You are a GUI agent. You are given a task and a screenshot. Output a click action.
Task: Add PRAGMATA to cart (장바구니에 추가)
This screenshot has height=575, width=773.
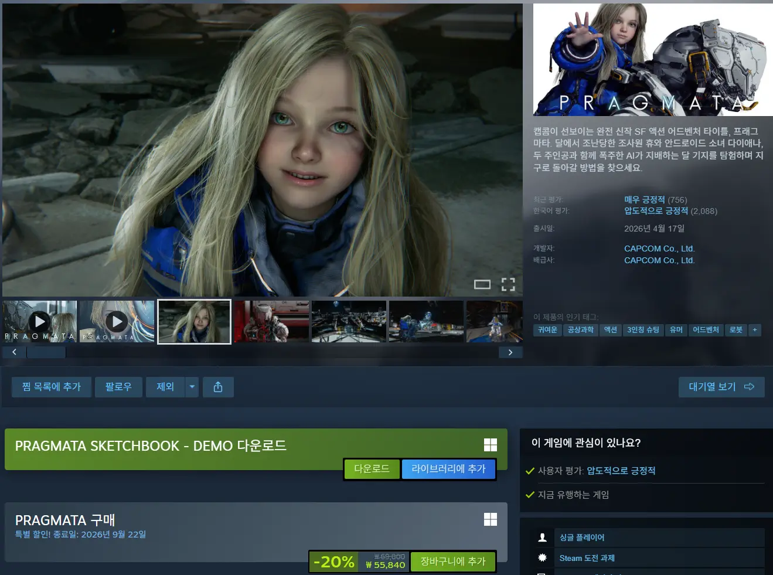coord(453,562)
